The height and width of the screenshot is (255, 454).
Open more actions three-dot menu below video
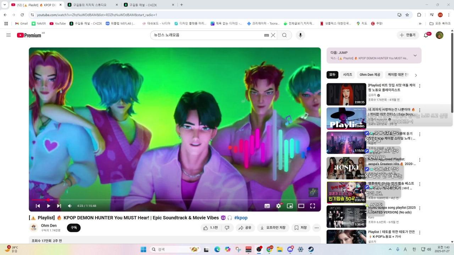[x=317, y=228]
